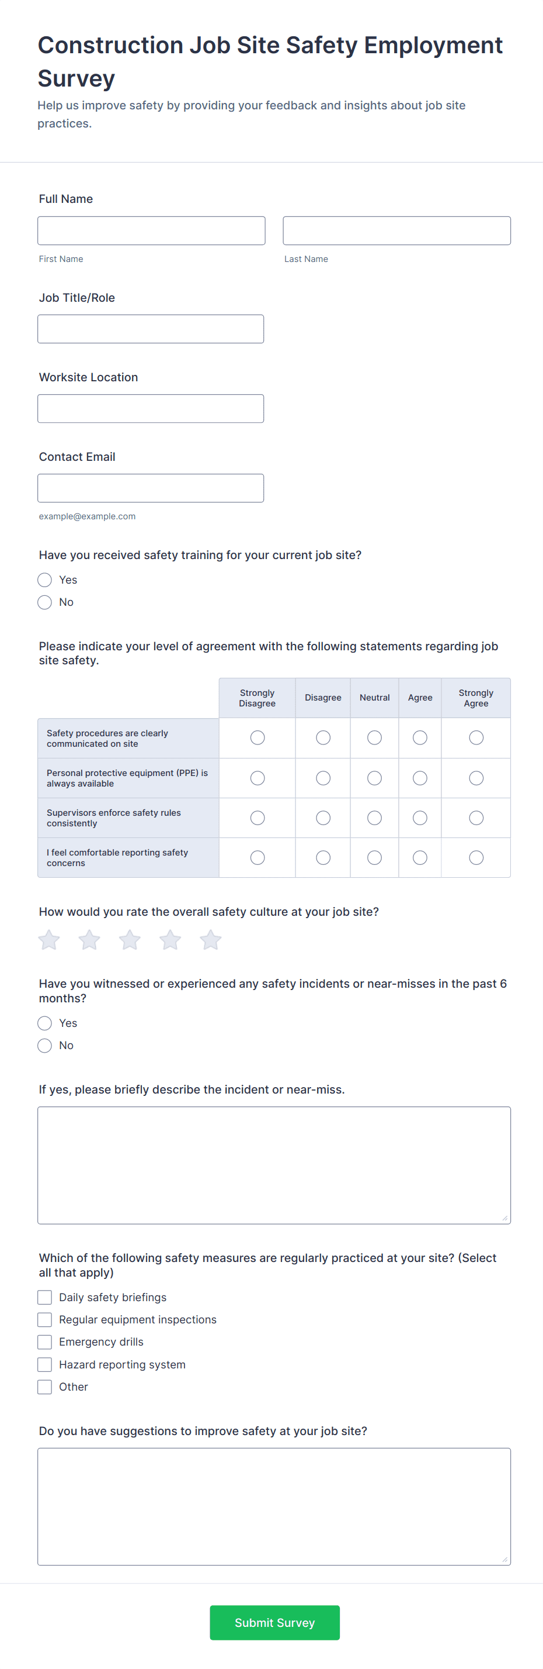Click the fourth rating star
Viewport: 543px width, 1669px height.
[x=170, y=939]
